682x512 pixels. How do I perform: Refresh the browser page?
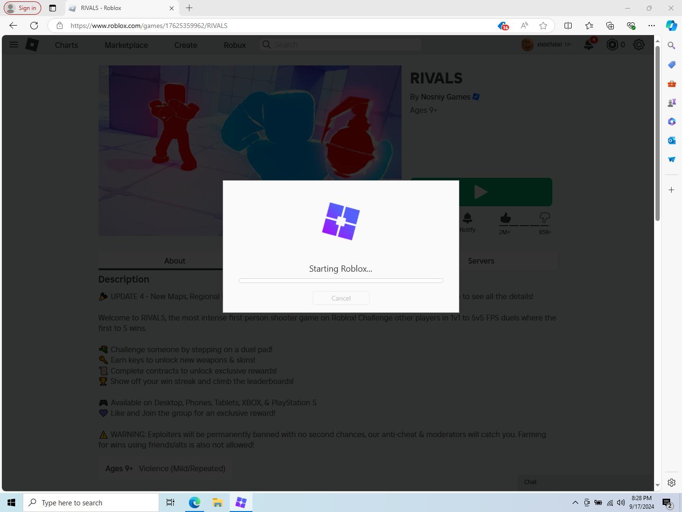coord(34,26)
